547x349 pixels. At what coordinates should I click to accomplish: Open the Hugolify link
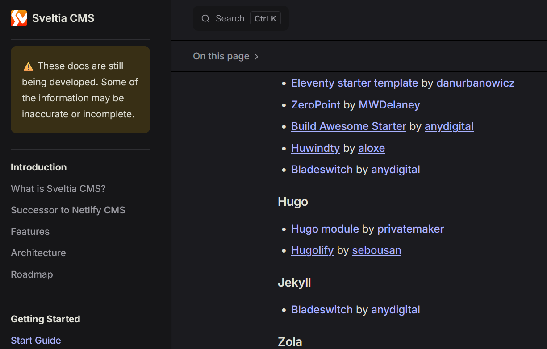click(x=312, y=250)
